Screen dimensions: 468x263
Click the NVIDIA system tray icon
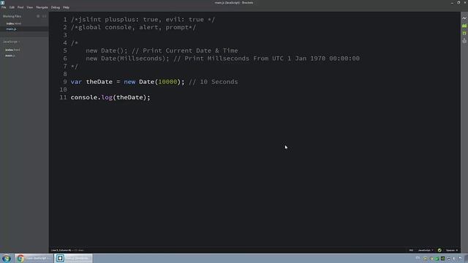[443, 259]
